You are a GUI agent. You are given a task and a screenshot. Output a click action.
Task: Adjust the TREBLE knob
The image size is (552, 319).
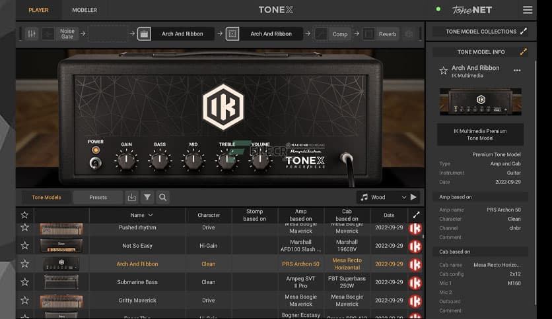[226, 161]
